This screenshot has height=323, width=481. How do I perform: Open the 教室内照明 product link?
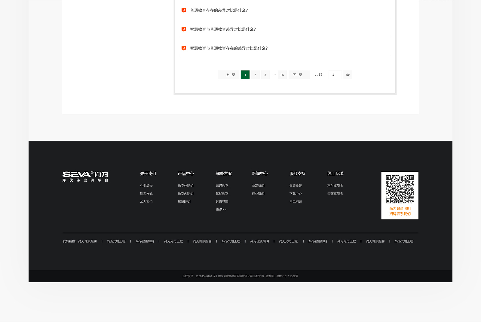186,194
